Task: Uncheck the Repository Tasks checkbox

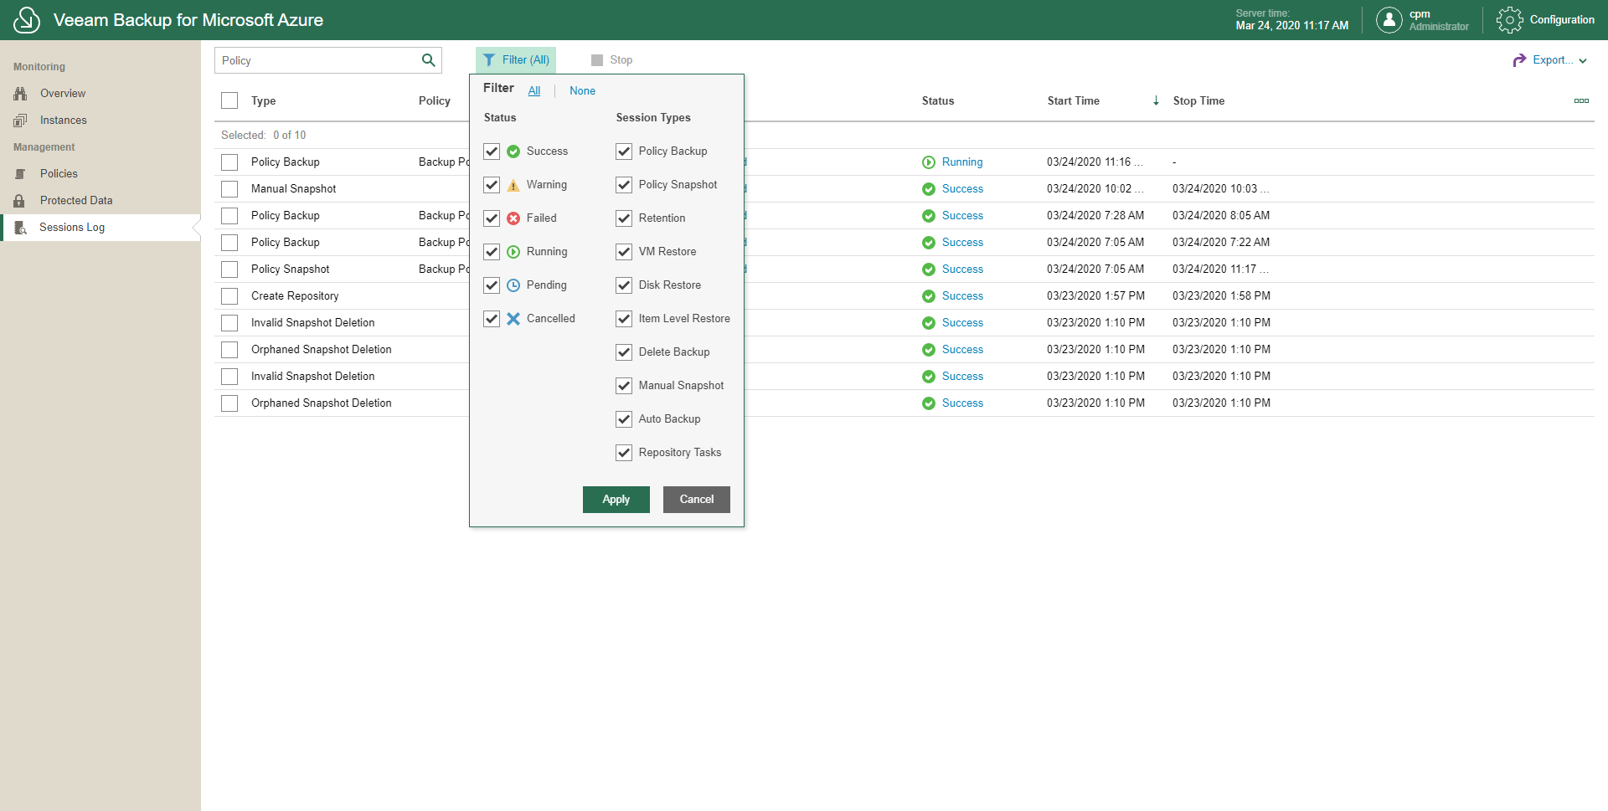Action: (x=624, y=453)
